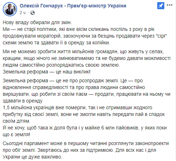The image size is (176, 161).
Task: Open the post via the '2 ч.' timestamp
Action: [x=23, y=13]
